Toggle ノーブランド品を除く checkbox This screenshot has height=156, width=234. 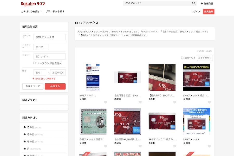(x=35, y=63)
